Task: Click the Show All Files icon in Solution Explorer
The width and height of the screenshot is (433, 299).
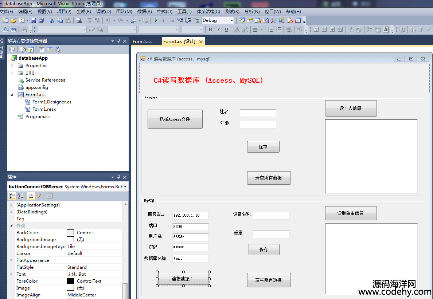Action: coord(23,50)
